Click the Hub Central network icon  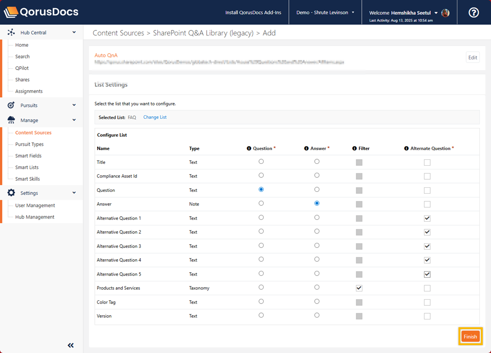click(x=11, y=33)
